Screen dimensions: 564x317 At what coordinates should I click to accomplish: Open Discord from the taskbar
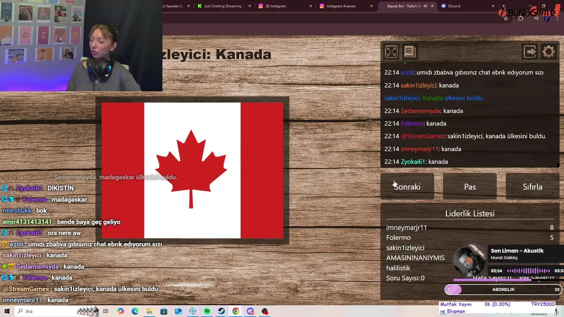250,311
